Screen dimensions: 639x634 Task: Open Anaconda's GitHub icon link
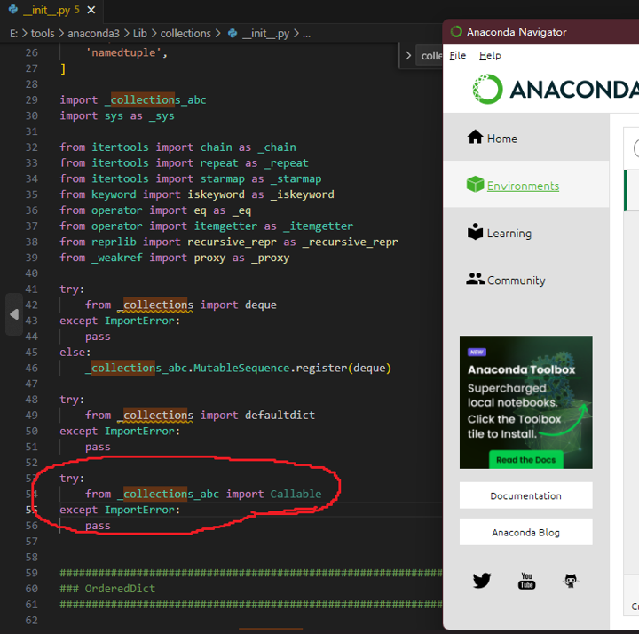(571, 580)
